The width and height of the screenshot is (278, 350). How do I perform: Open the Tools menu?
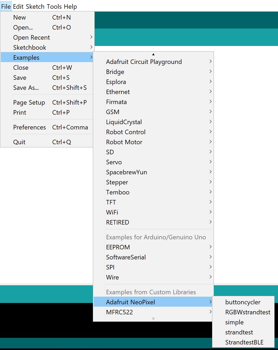click(54, 6)
